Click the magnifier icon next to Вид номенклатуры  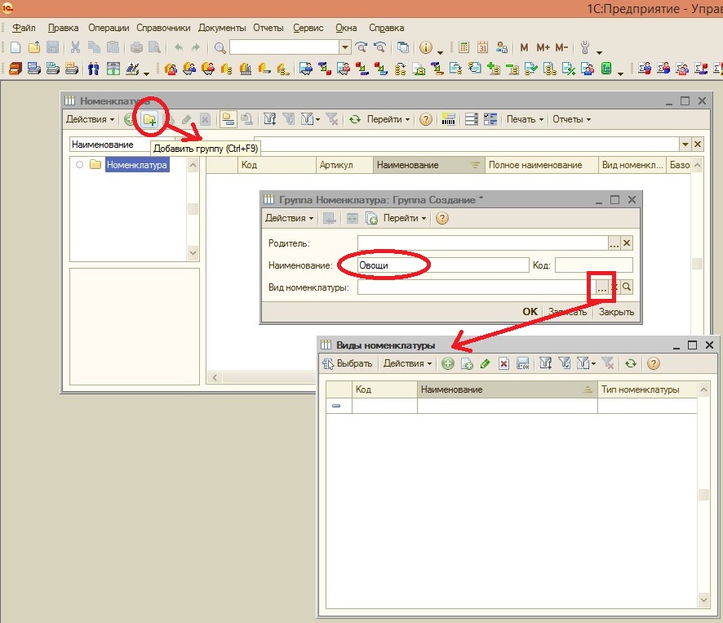[627, 287]
